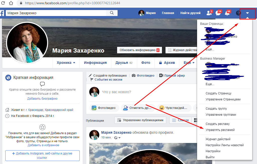Screen dimensions: 257x164
Task: Click Ещё... under Ваши Страницы
Action: (x=210, y=49)
